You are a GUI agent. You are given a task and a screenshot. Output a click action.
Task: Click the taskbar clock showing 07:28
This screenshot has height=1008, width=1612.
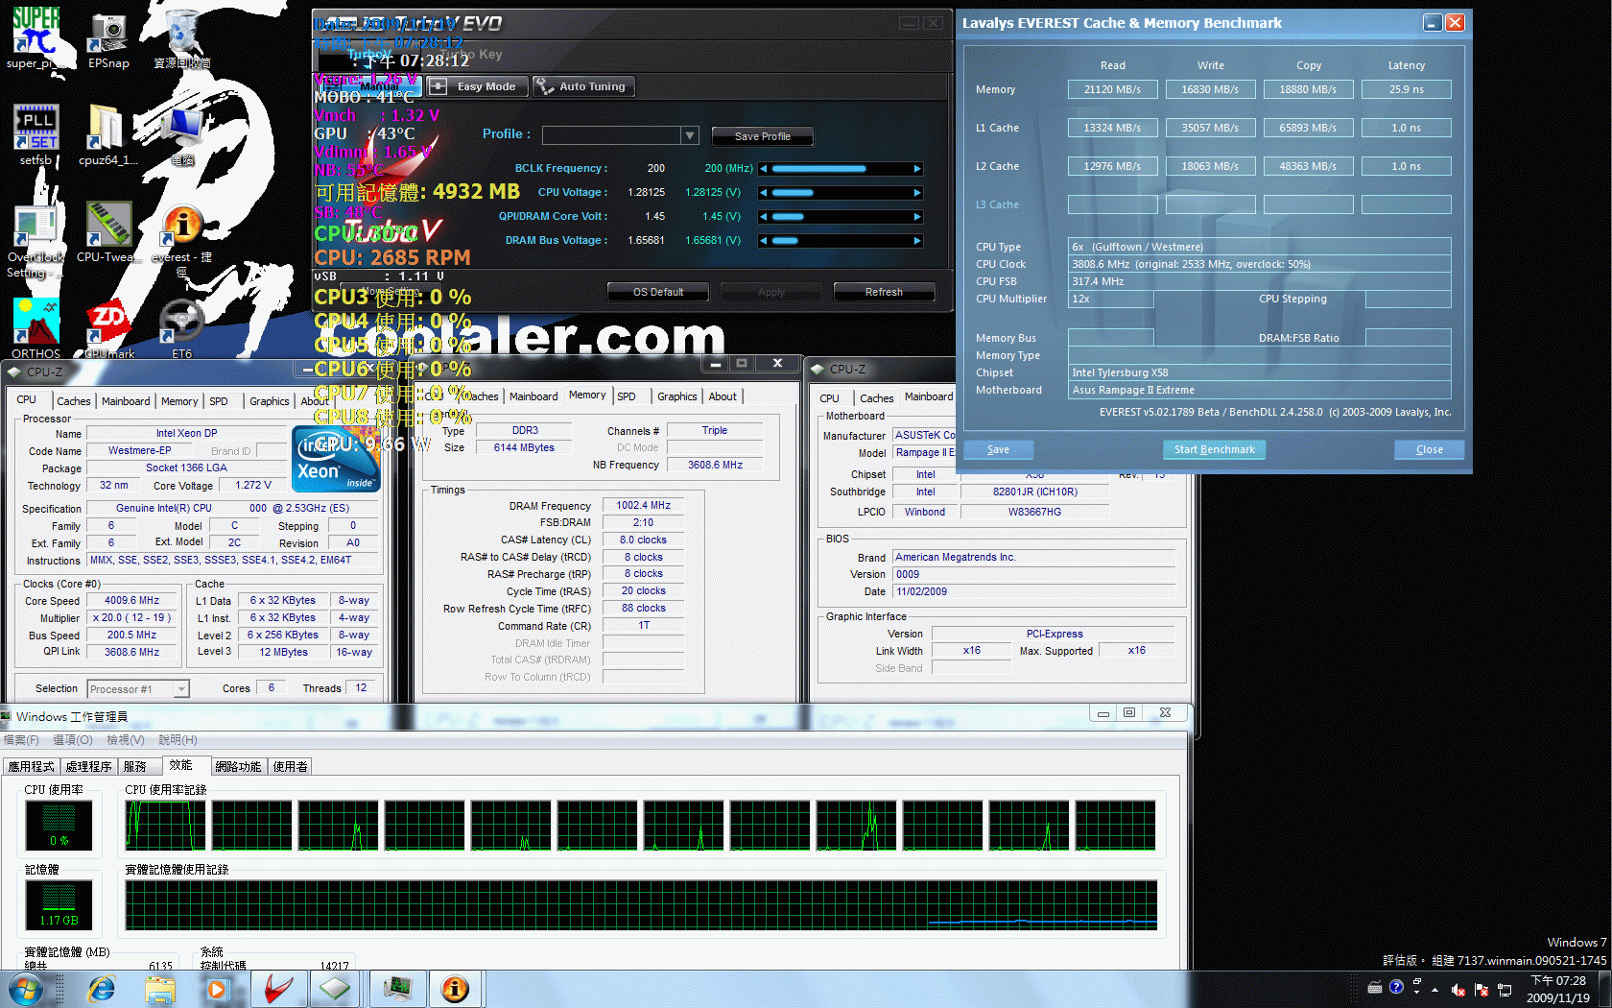pos(1557,989)
